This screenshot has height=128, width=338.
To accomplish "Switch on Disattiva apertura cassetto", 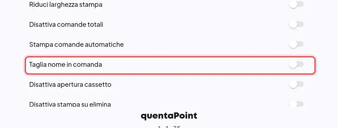I will click(296, 84).
